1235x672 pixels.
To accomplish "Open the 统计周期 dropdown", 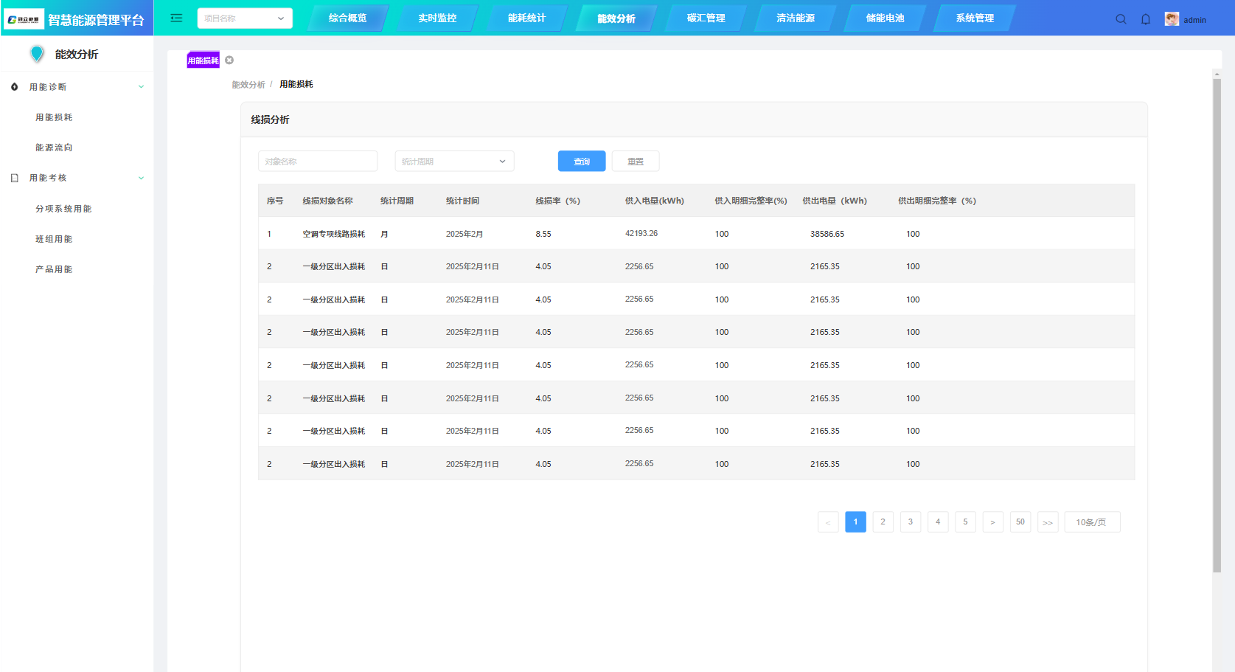I will (454, 162).
